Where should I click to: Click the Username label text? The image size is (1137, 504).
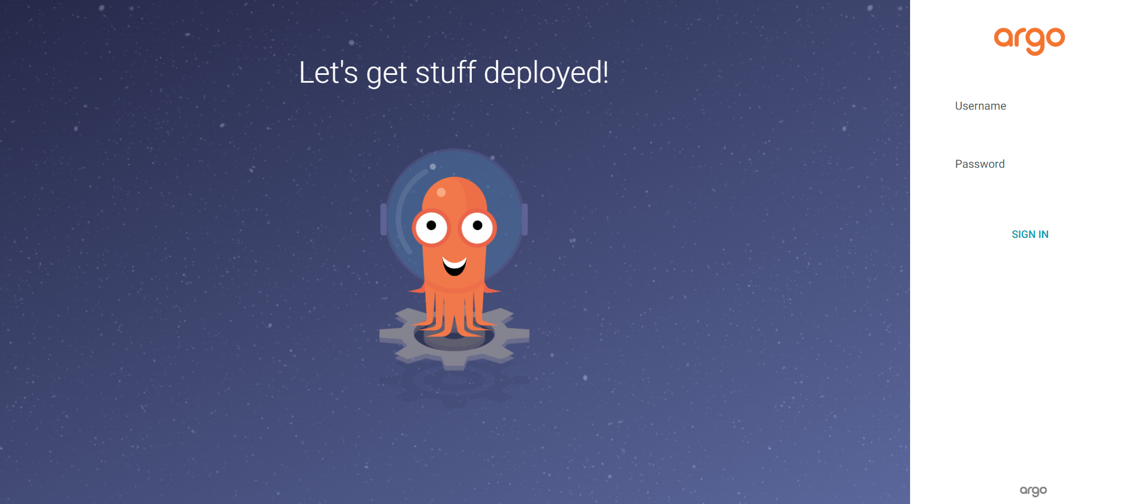(980, 106)
